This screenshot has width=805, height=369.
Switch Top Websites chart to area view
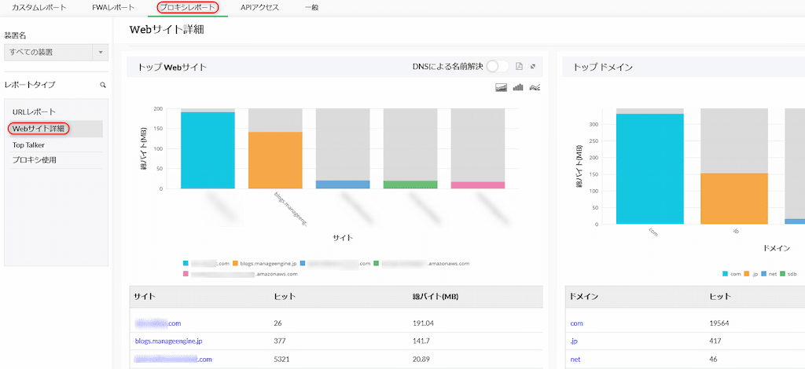coord(502,87)
